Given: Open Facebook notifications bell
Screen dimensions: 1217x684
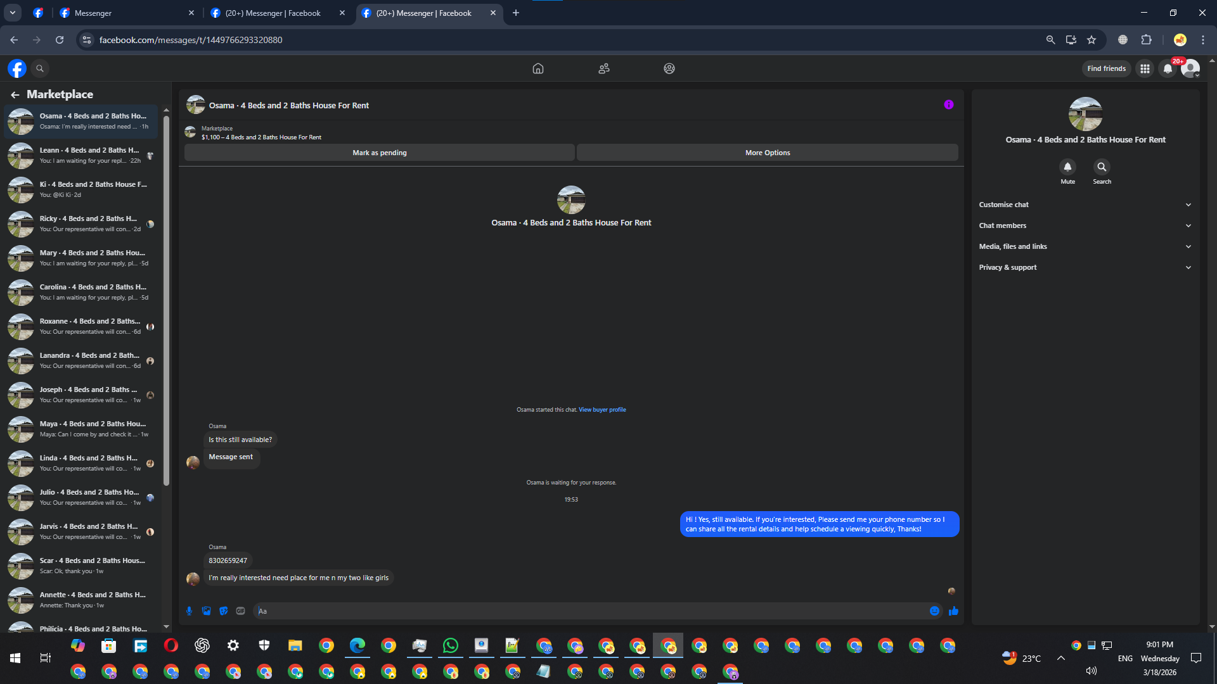Looking at the screenshot, I should 1168,69.
